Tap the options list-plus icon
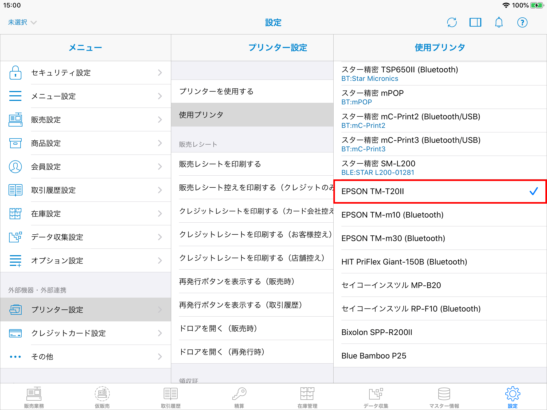The image size is (547, 410). click(x=15, y=261)
